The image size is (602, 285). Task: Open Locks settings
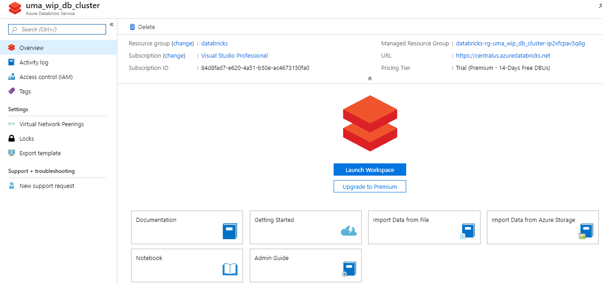(58, 138)
